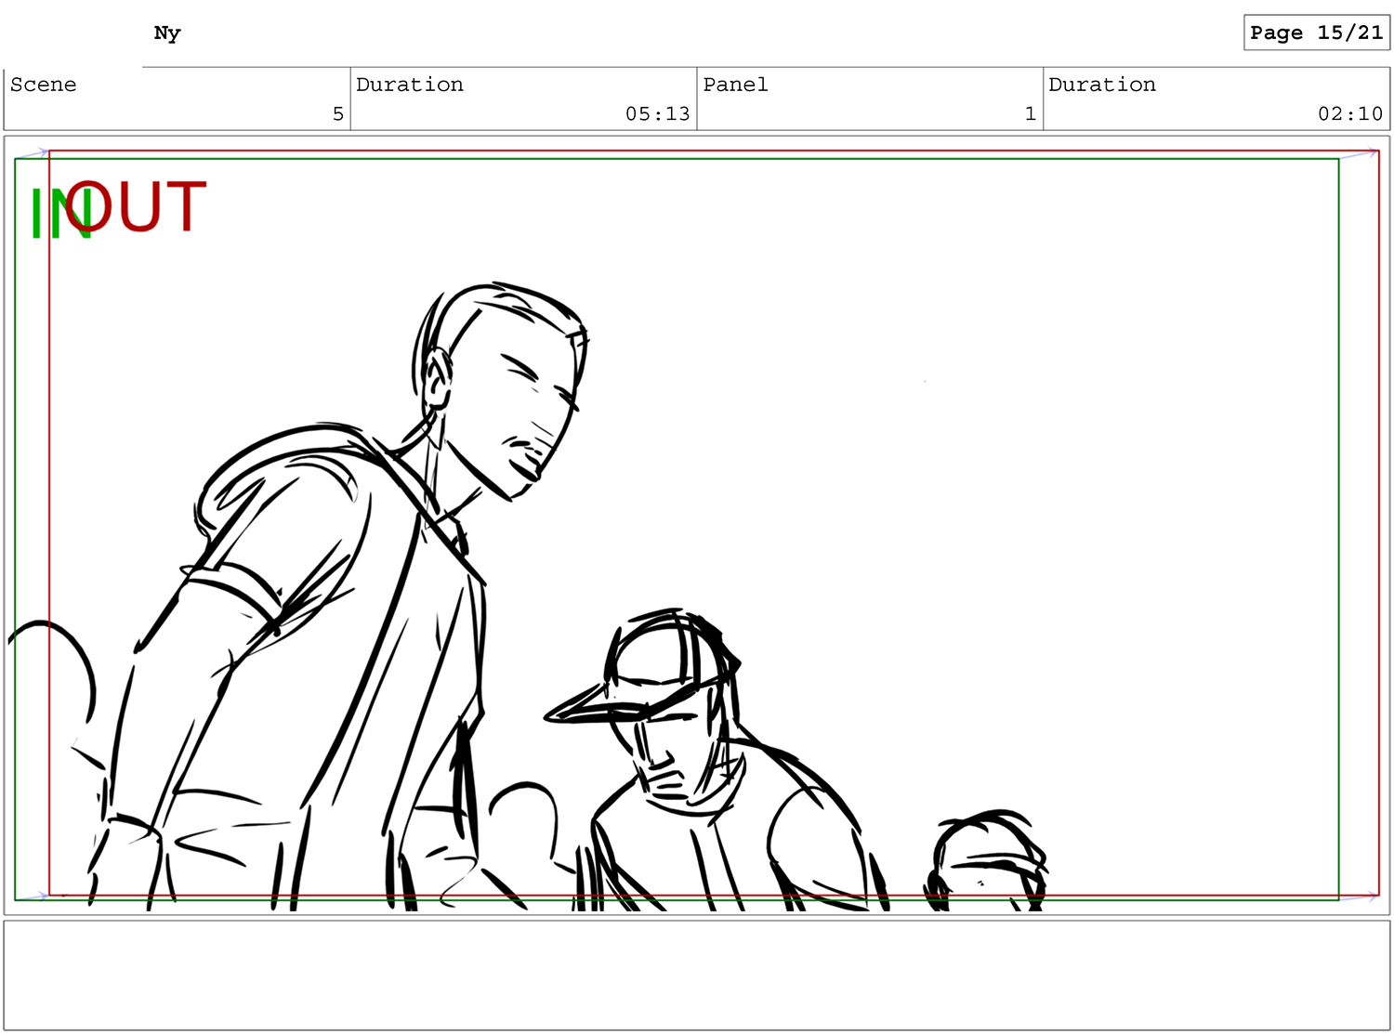The width and height of the screenshot is (1394, 1034).
Task: Select the Page 15/21 indicator box
Action: pyautogui.click(x=1316, y=33)
